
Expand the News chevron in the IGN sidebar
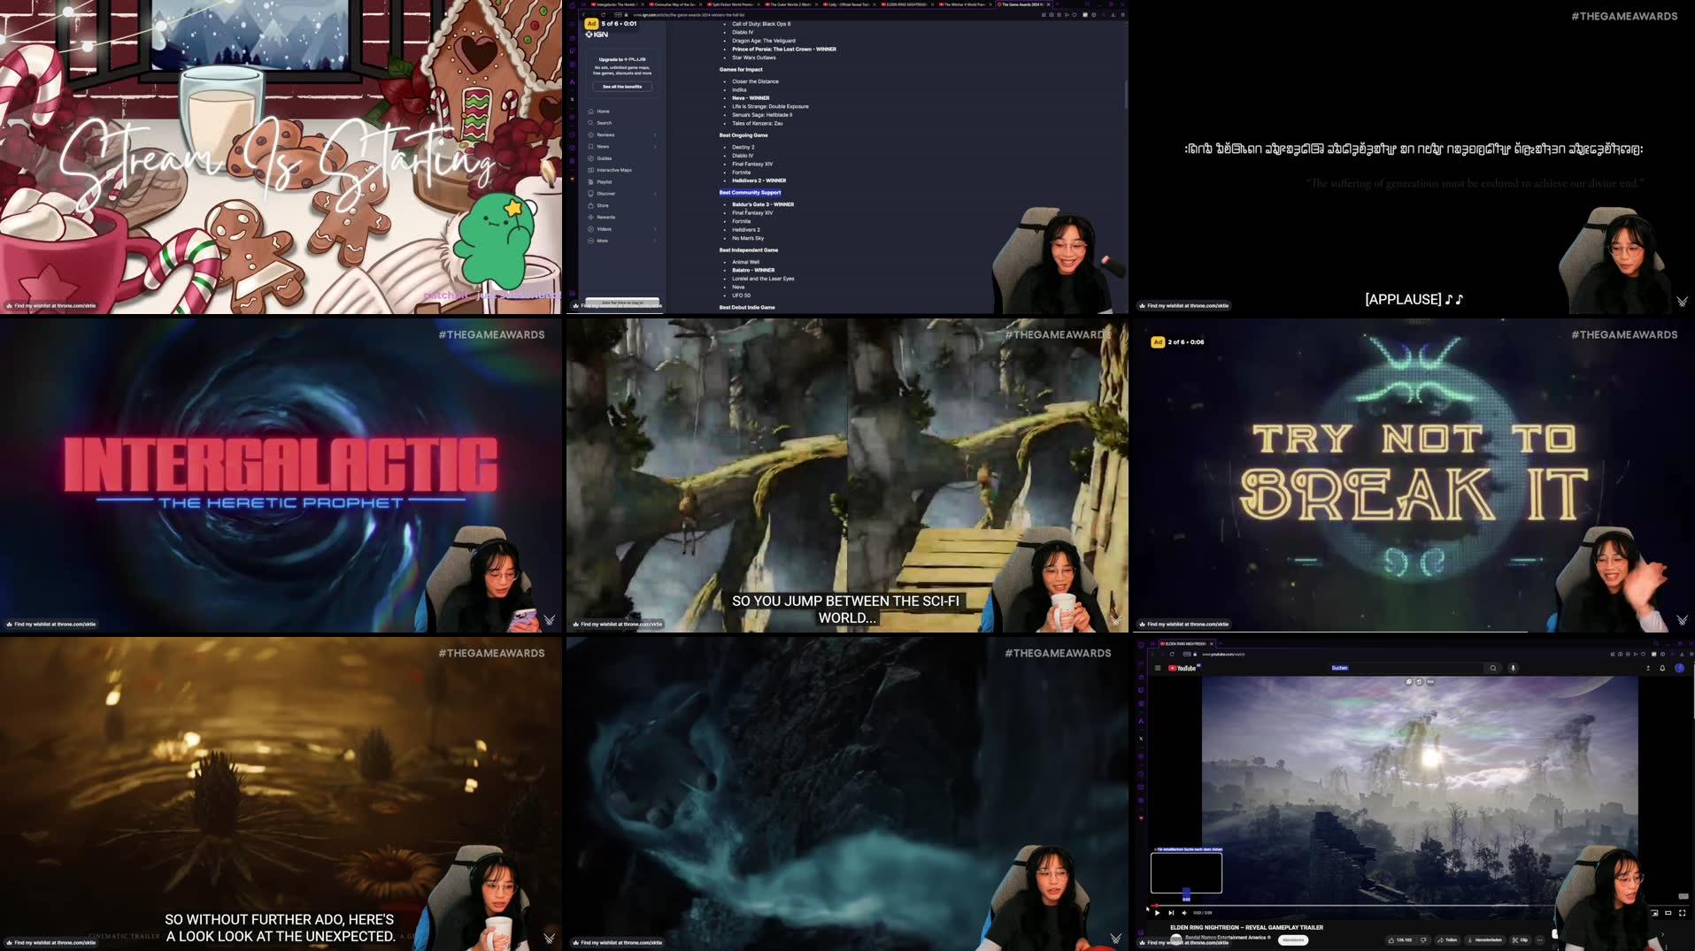pyautogui.click(x=655, y=147)
